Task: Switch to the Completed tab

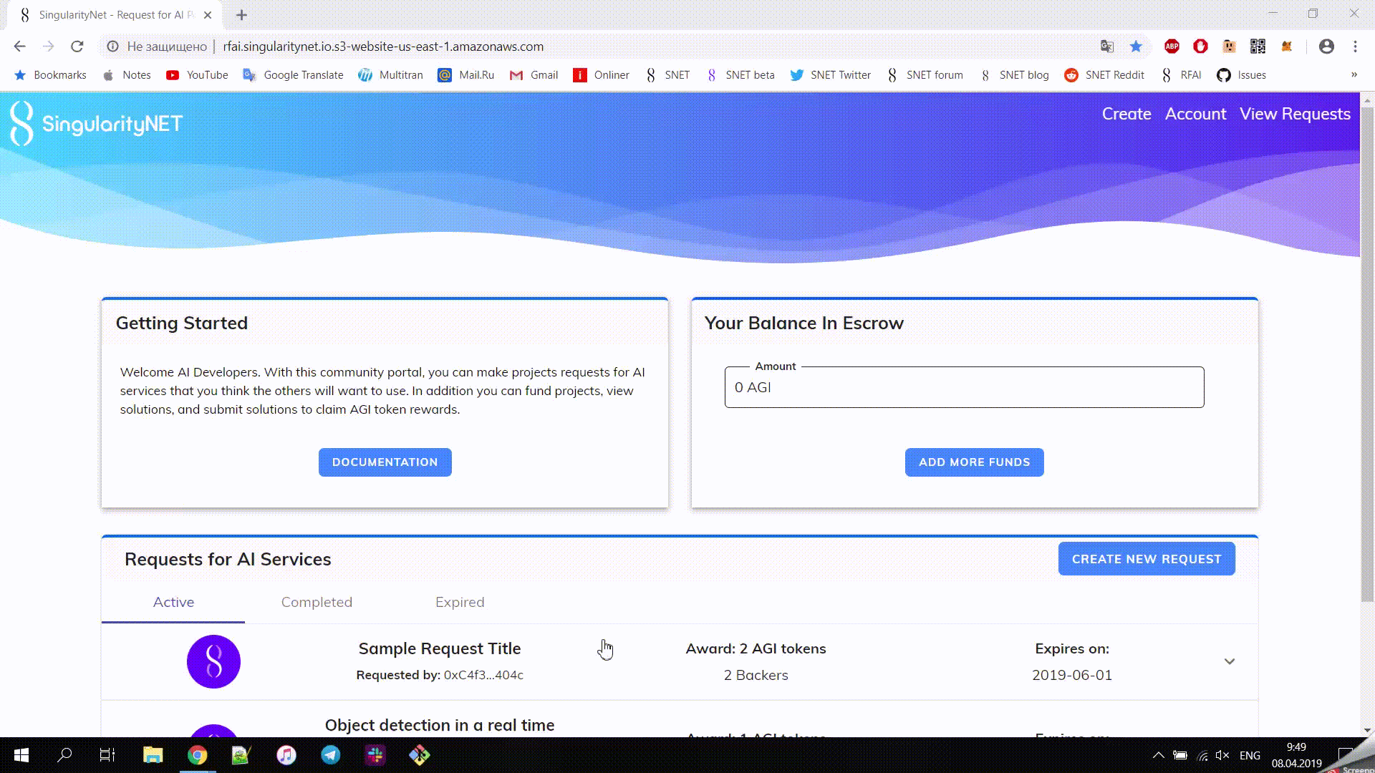Action: pos(317,602)
